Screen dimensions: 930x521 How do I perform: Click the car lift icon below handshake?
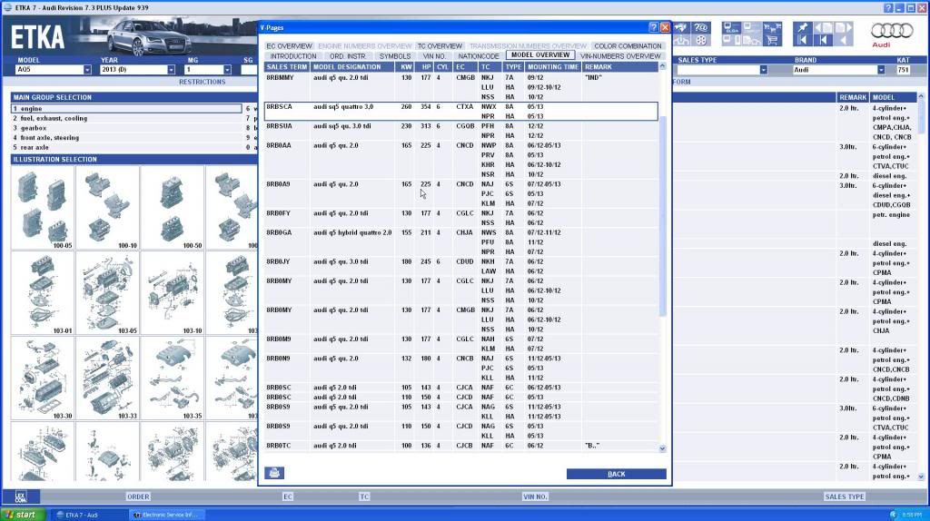point(681,40)
